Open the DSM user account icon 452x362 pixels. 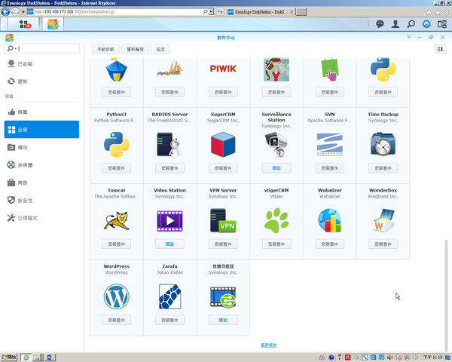395,24
